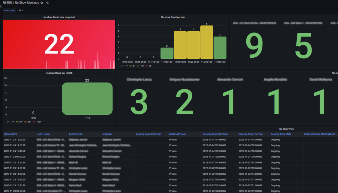The height and width of the screenshot is (193, 338).
Task: Sort table by Room Name column
Action: [x=43, y=134]
